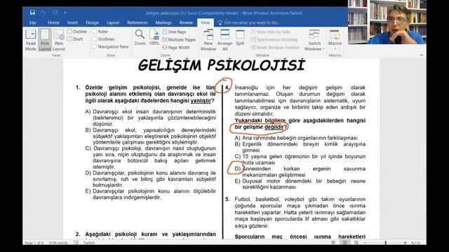This screenshot has width=449, height=252.
Task: Select Print Layout from status bar
Action: [x=344, y=243]
